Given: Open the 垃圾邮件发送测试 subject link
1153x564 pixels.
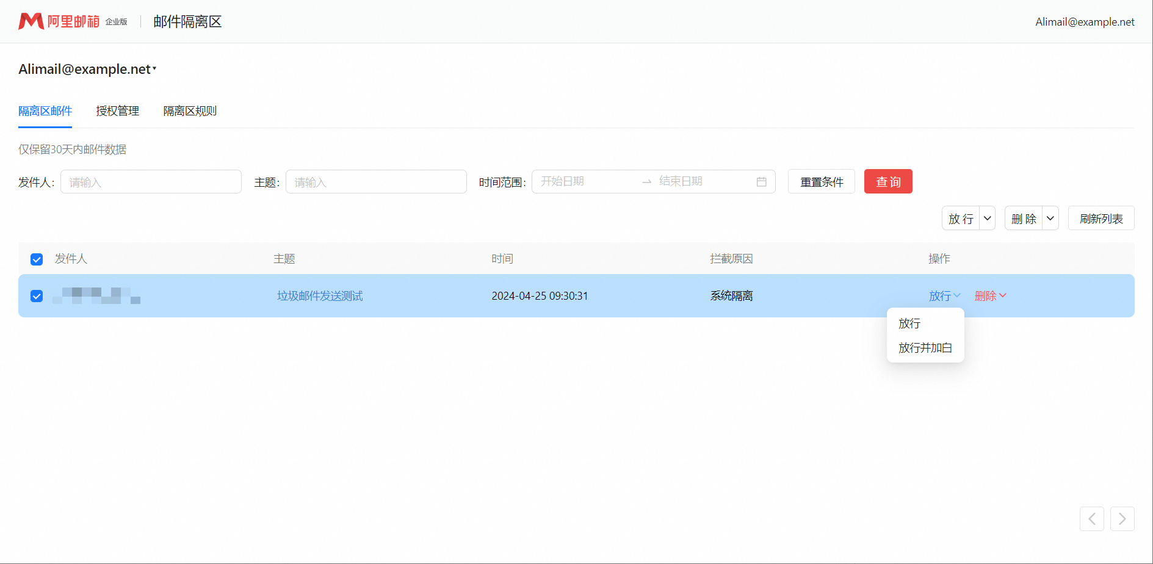Looking at the screenshot, I should (x=320, y=296).
